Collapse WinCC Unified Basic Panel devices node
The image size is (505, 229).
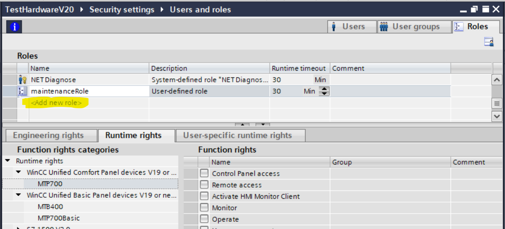coord(18,195)
